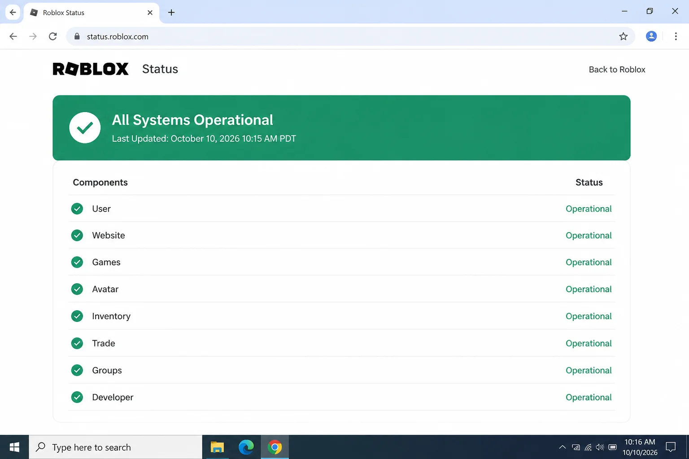Viewport: 689px width, 459px height.
Task: Open Chrome's three-dot menu
Action: [x=676, y=36]
